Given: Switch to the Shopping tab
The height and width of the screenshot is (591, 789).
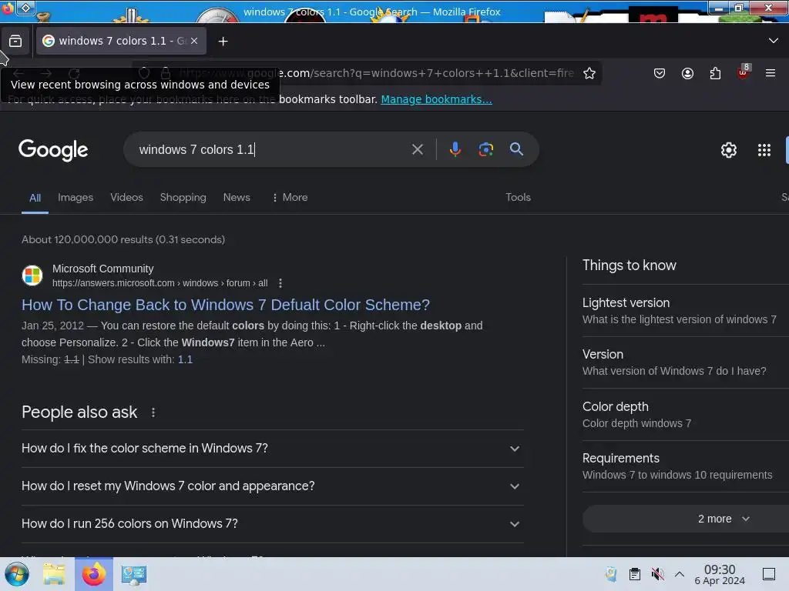Looking at the screenshot, I should point(183,198).
